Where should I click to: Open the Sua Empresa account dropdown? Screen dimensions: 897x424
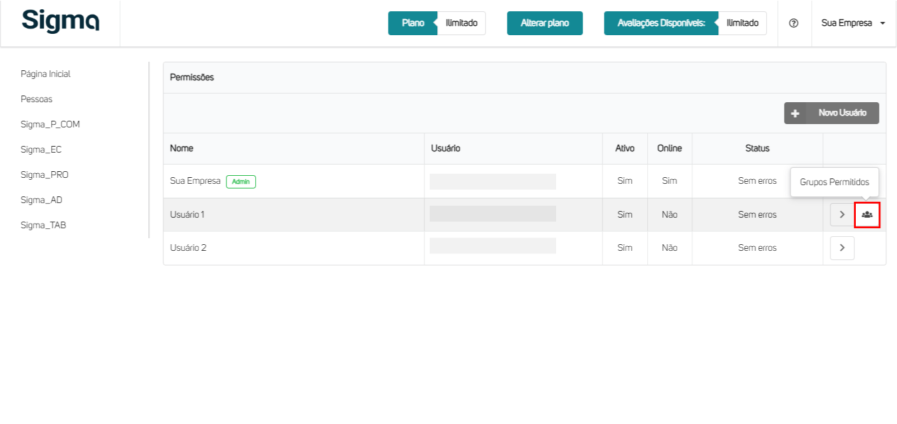point(853,23)
